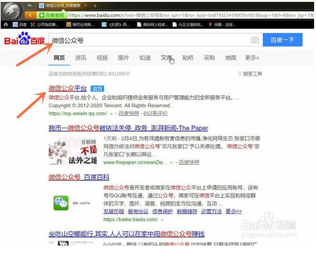Switch to the 图片 tab
Image resolution: width=316 pixels, height=255 pixels.
pyautogui.click(x=124, y=58)
